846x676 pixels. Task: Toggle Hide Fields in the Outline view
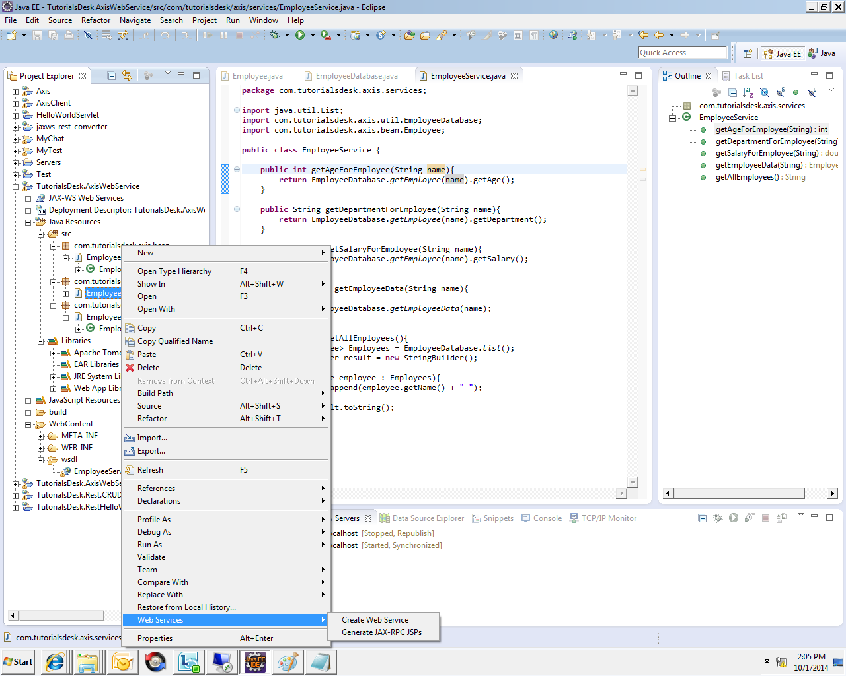pyautogui.click(x=764, y=92)
